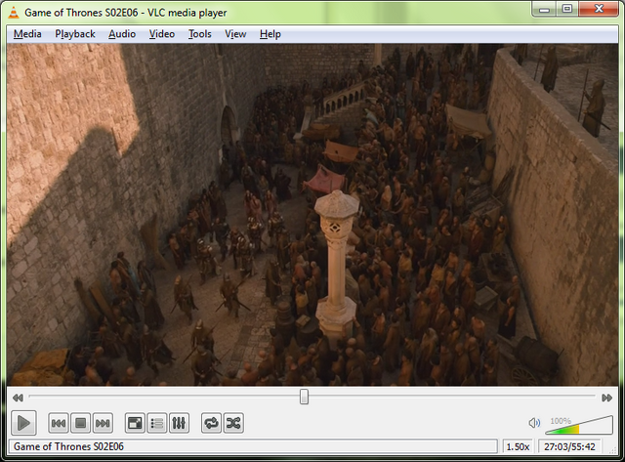Skip to next media in playlist

point(103,423)
